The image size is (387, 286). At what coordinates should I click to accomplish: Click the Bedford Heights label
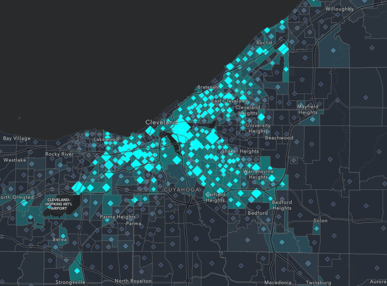282,205
